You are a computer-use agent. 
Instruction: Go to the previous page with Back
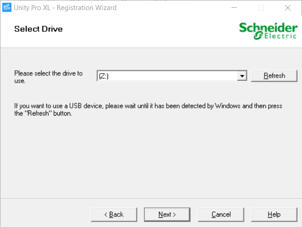(114, 215)
